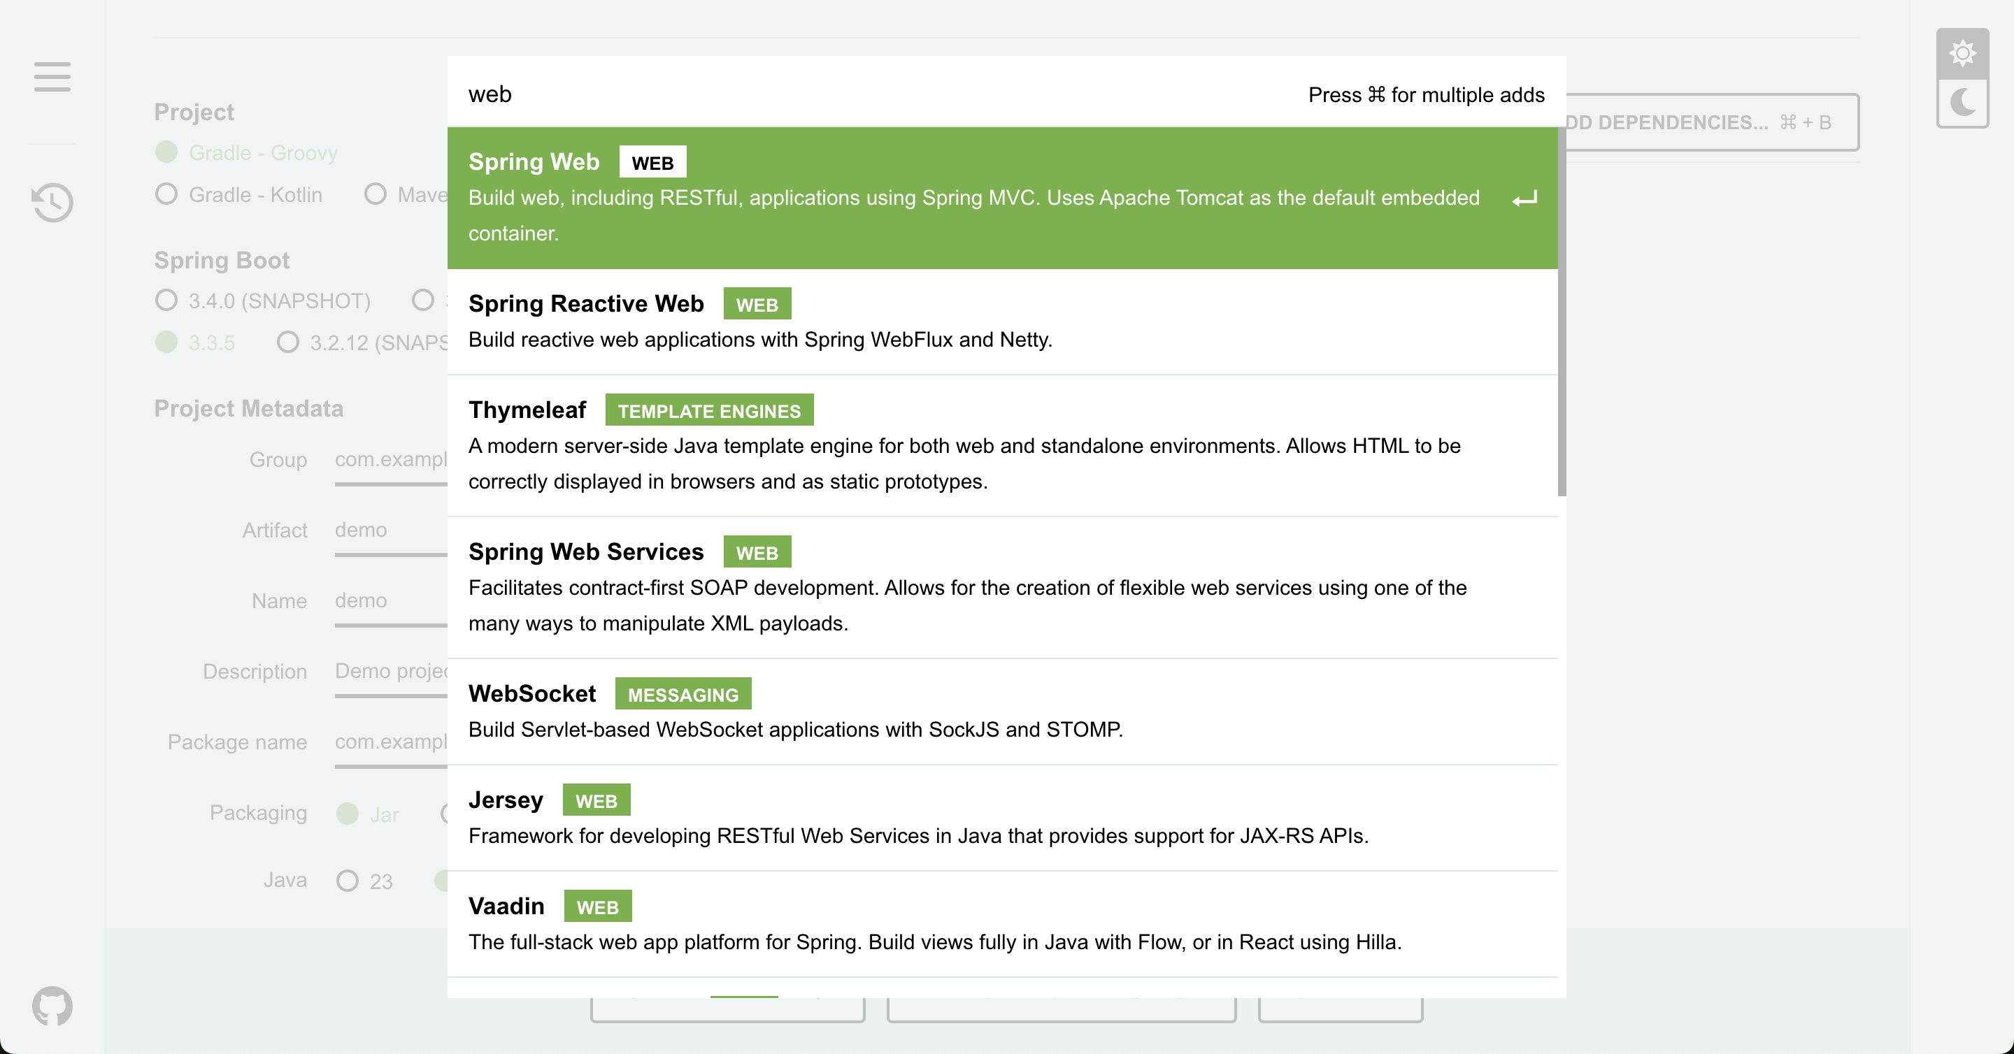Switch to dark theme moon icon
The width and height of the screenshot is (2014, 1054).
[x=1962, y=102]
